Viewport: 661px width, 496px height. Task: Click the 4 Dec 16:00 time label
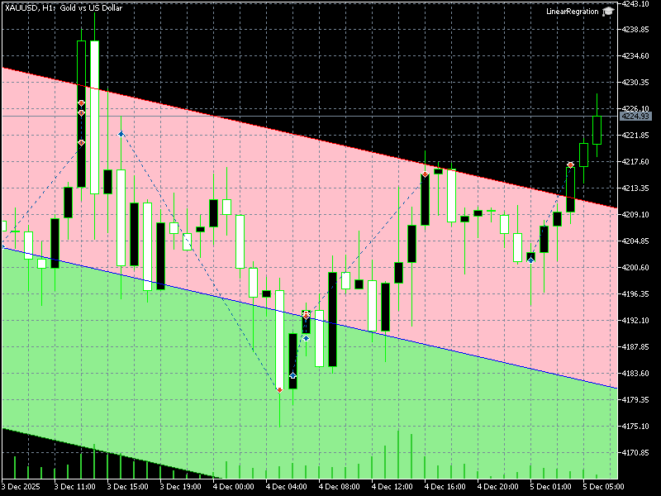click(x=445, y=487)
